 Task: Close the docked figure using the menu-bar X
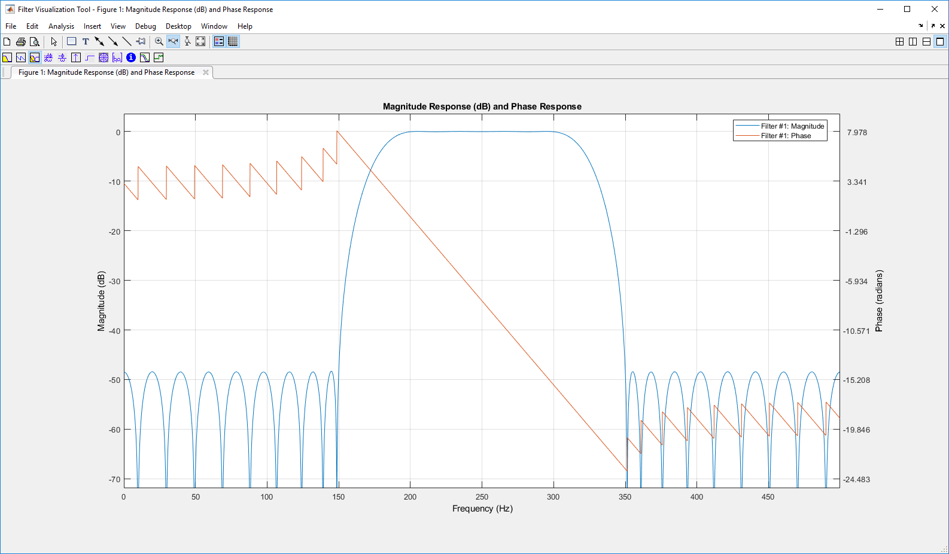click(x=942, y=26)
